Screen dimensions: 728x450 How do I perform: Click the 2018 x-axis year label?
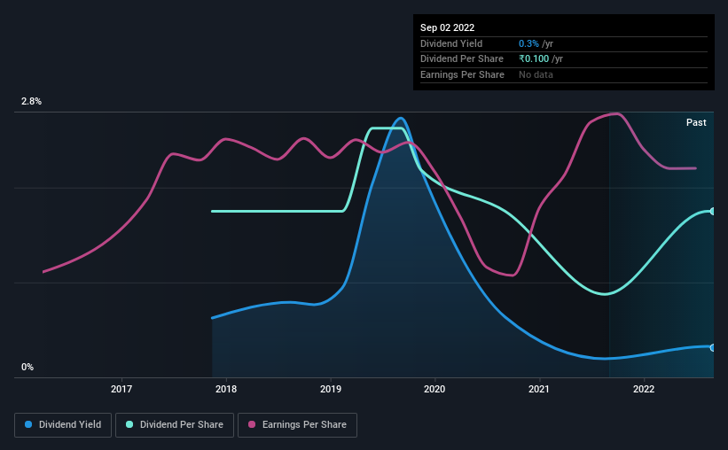coord(226,389)
